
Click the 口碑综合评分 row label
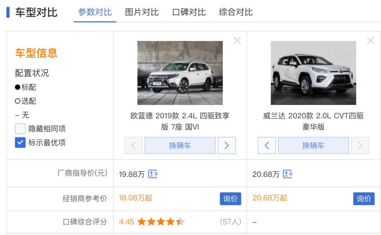pyautogui.click(x=85, y=222)
